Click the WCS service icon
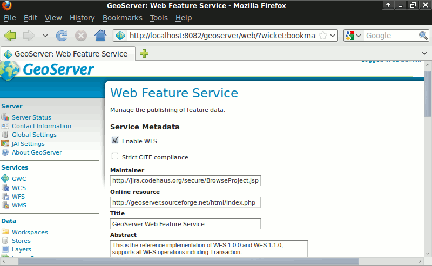Screen dimensions: 432x266 [5, 188]
